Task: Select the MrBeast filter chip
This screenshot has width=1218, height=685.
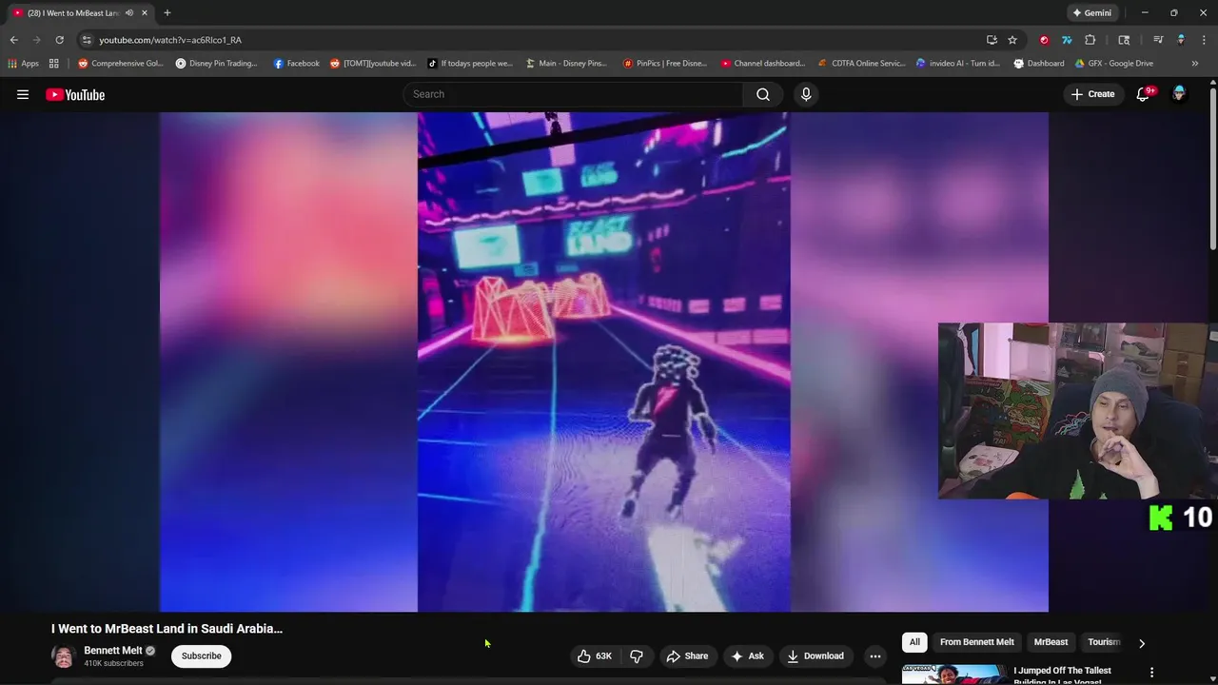Action: [x=1051, y=642]
